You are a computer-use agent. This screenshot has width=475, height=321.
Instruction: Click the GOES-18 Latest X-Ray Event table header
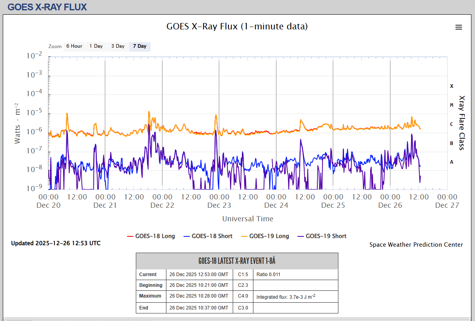237,261
